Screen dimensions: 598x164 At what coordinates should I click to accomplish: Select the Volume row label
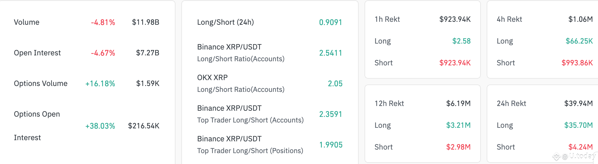pyautogui.click(x=26, y=22)
